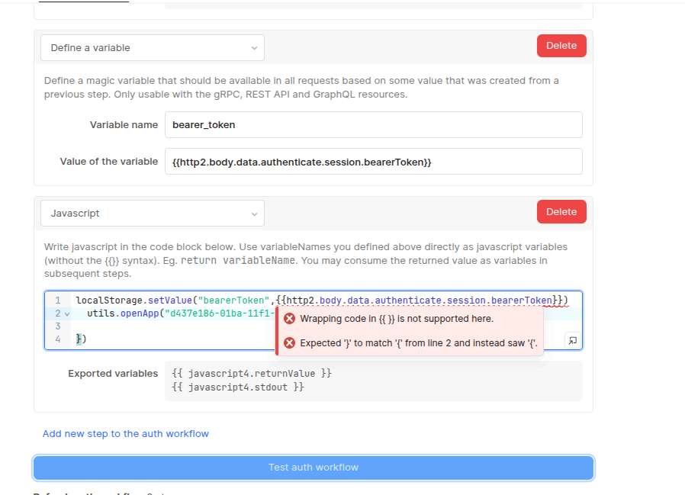Image resolution: width=685 pixels, height=495 pixels.
Task: Delete the Define a variable step
Action: pyautogui.click(x=561, y=46)
